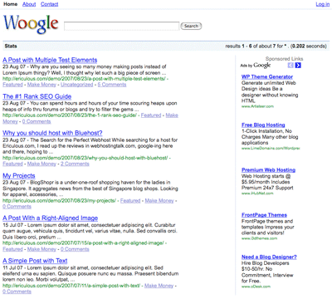Open the About page link
Image resolution: width=332 pixels, height=299 pixels.
pos(29,4)
